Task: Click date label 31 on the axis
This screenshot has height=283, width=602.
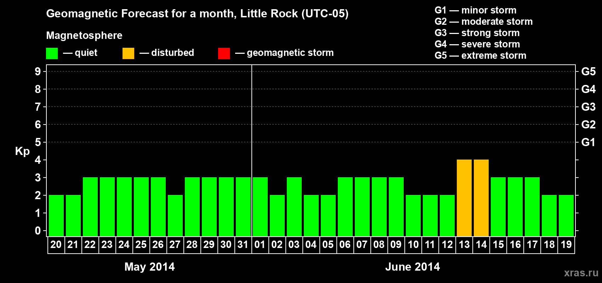Action: 243,244
